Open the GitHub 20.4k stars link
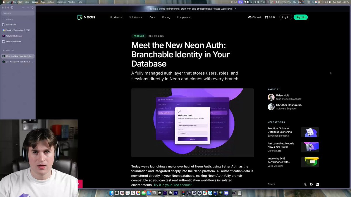This screenshot has height=197, width=351. pyautogui.click(x=270, y=17)
